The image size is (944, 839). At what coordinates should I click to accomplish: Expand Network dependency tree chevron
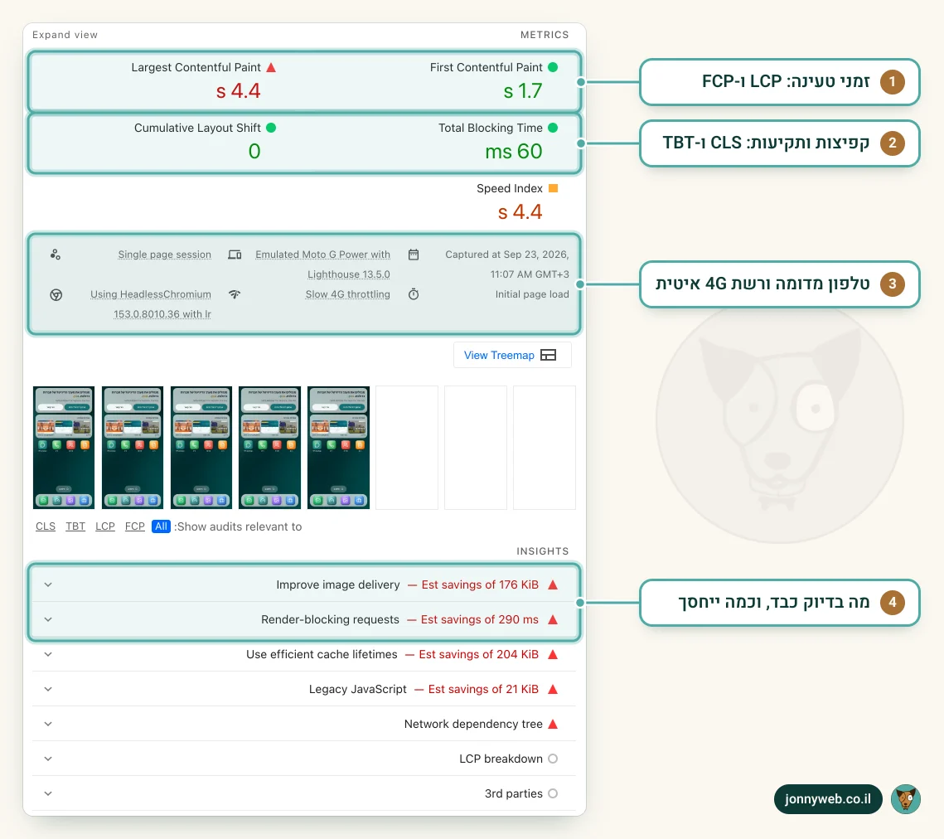click(48, 724)
